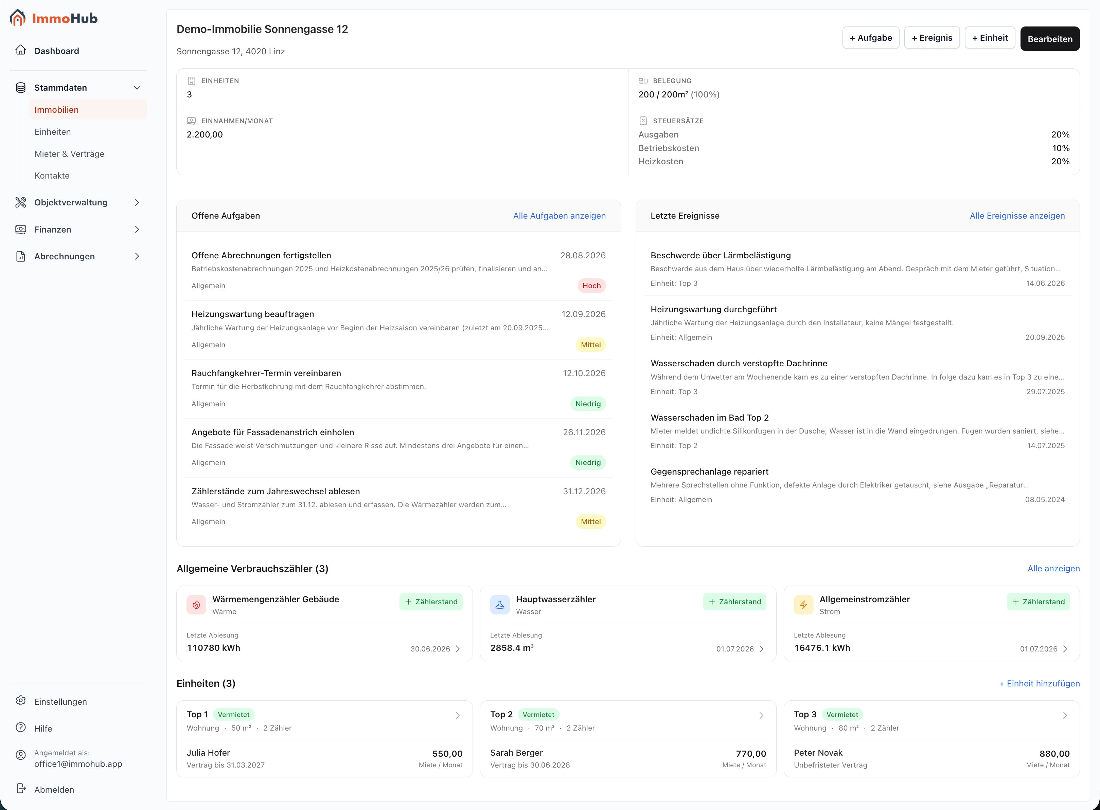The image size is (1100, 810).
Task: Click the Einstellungen gear icon
Action: coord(21,701)
